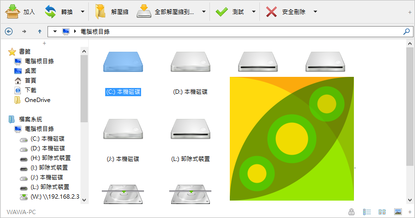Open the dropdown arrow next to 轉換
Image resolution: width=415 pixels, height=218 pixels.
[82, 12]
